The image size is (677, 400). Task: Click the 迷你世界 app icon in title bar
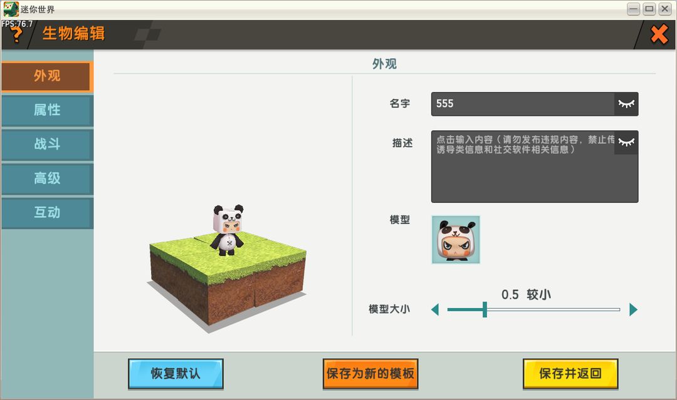point(10,9)
